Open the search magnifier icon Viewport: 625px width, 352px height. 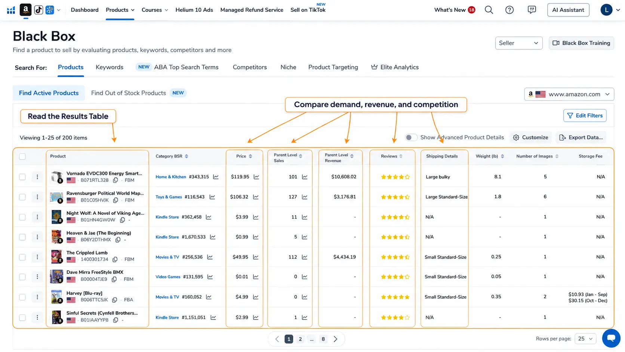[x=489, y=10]
